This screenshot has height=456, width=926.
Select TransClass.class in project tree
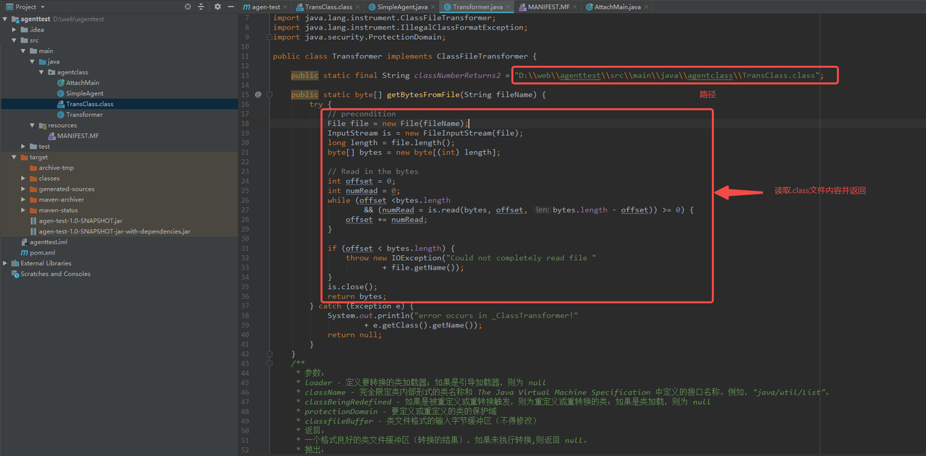coord(90,104)
